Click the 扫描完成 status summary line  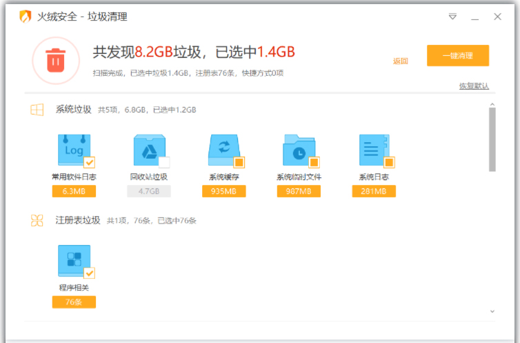pyautogui.click(x=188, y=73)
